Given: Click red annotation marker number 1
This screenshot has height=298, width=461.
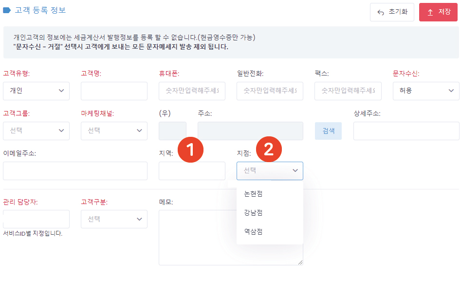Looking at the screenshot, I should pos(190,149).
